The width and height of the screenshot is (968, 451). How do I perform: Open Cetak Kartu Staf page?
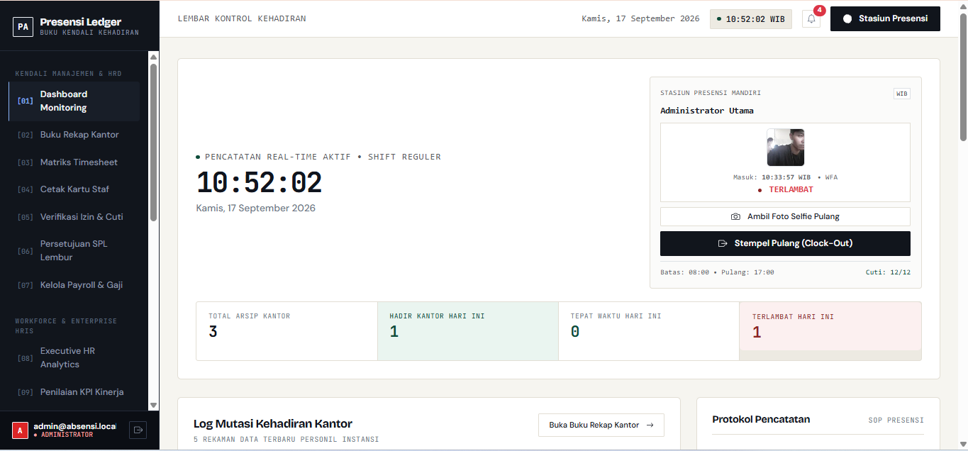[74, 189]
